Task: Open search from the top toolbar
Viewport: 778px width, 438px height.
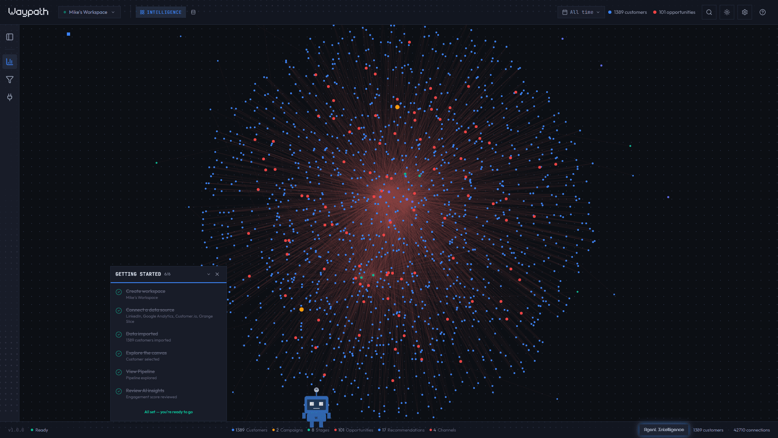Action: [x=709, y=12]
